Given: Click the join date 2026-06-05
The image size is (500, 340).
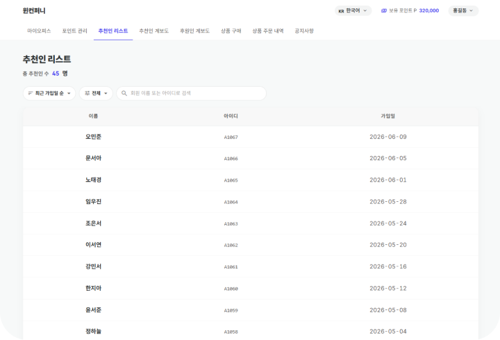Looking at the screenshot, I should (x=388, y=158).
